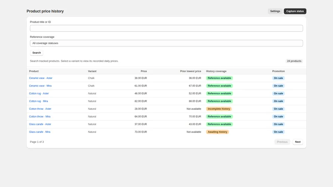Select the 38.00 EUR price cell
The width and height of the screenshot is (333, 187).
pyautogui.click(x=141, y=78)
